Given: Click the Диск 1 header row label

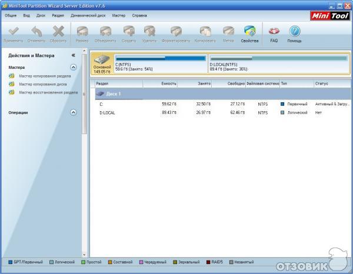Looking at the screenshot, I should pos(114,94).
